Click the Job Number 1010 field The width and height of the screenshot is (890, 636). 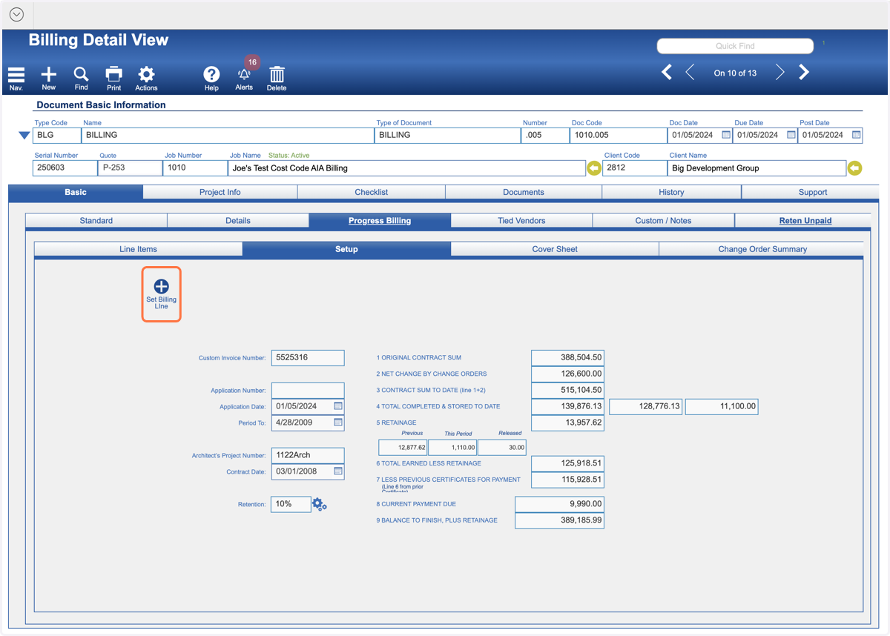(196, 168)
